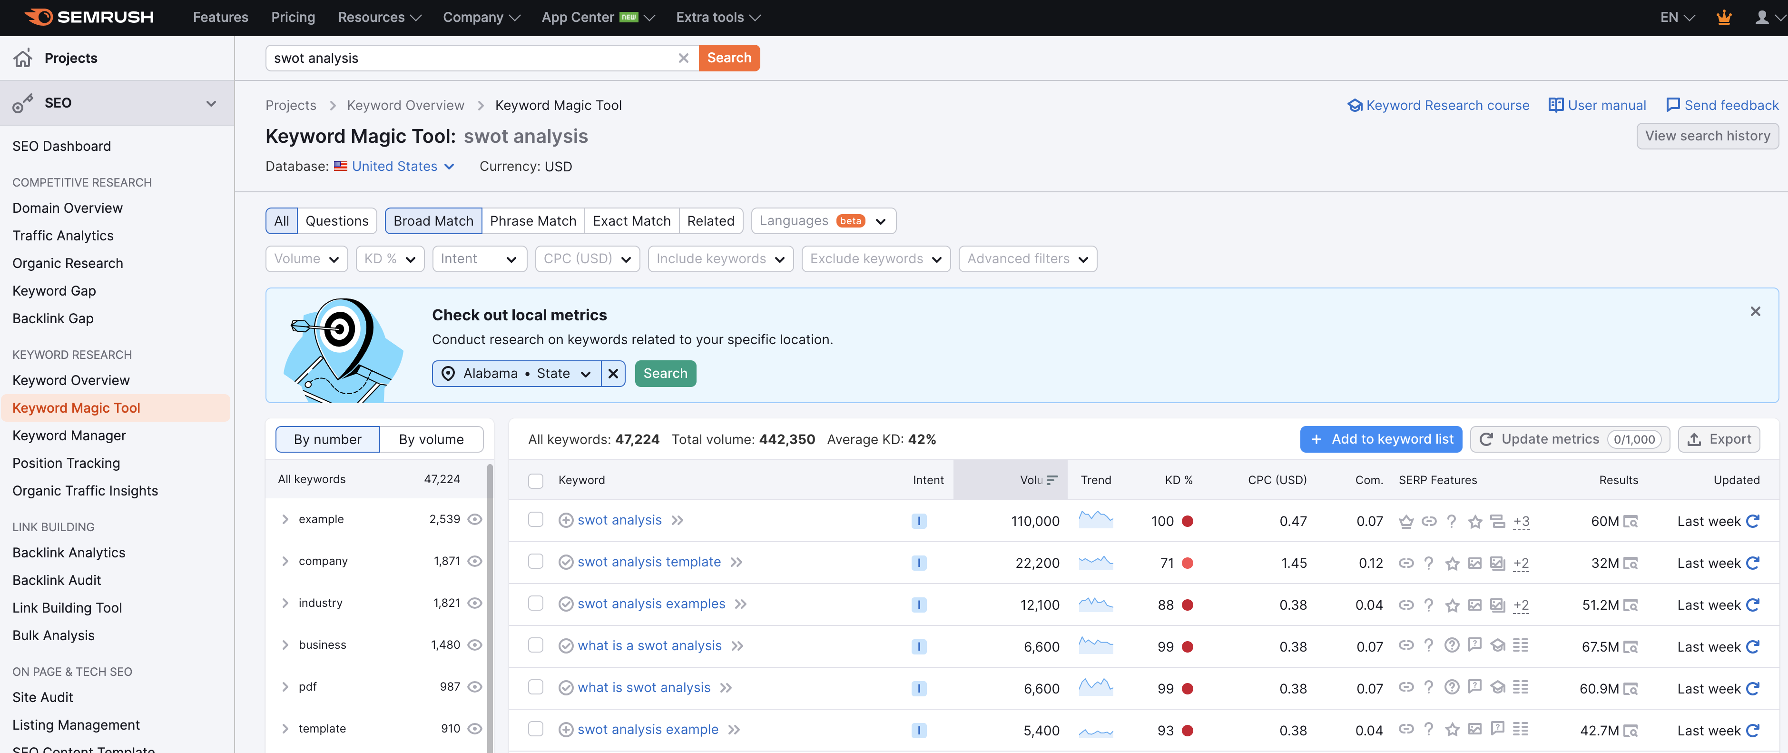Open the Intent filter dropdown

[479, 259]
